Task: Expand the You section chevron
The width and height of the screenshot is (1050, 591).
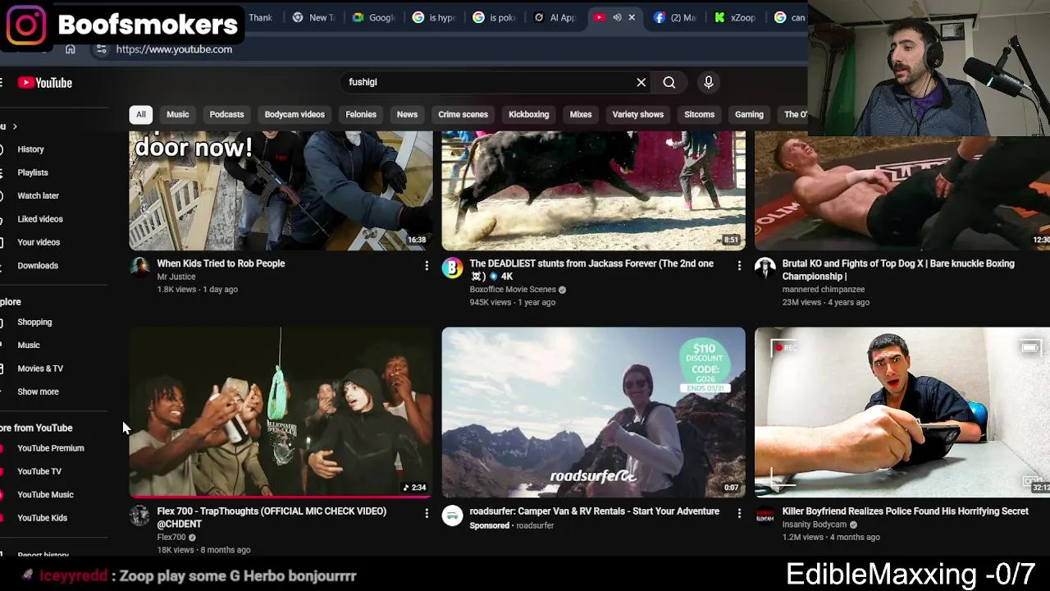Action: point(14,126)
